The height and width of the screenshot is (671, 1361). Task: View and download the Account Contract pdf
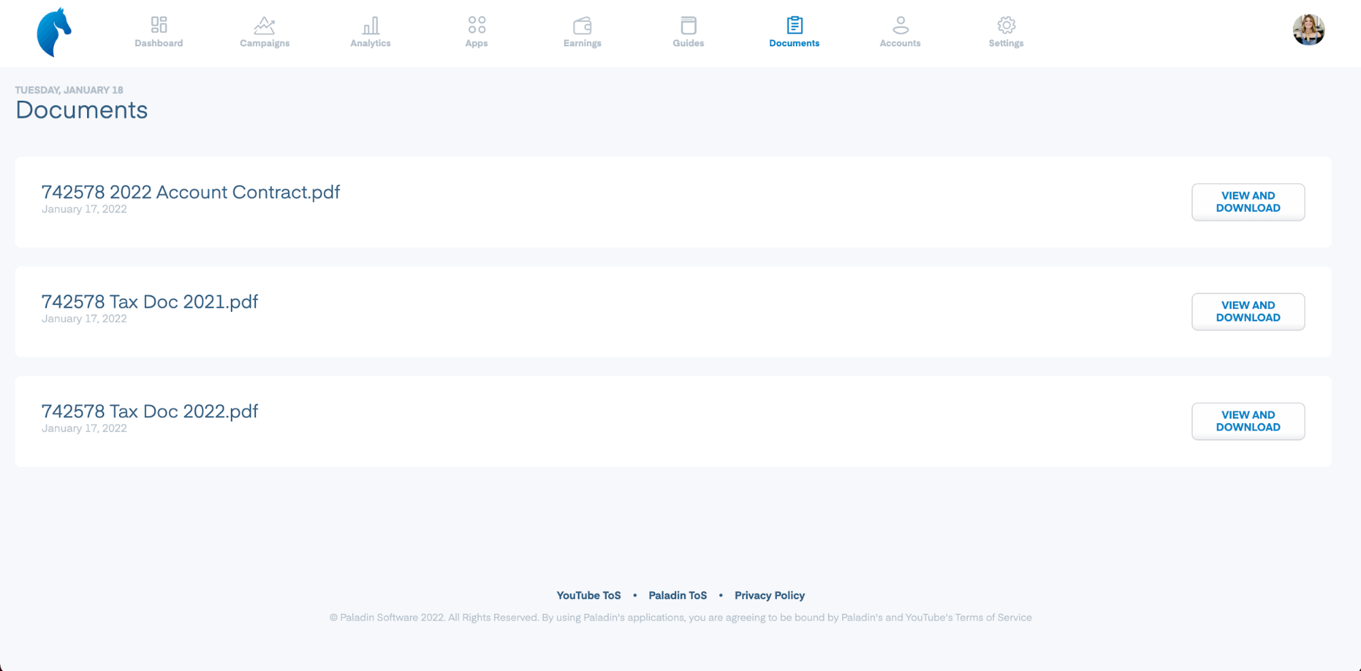[1248, 202]
